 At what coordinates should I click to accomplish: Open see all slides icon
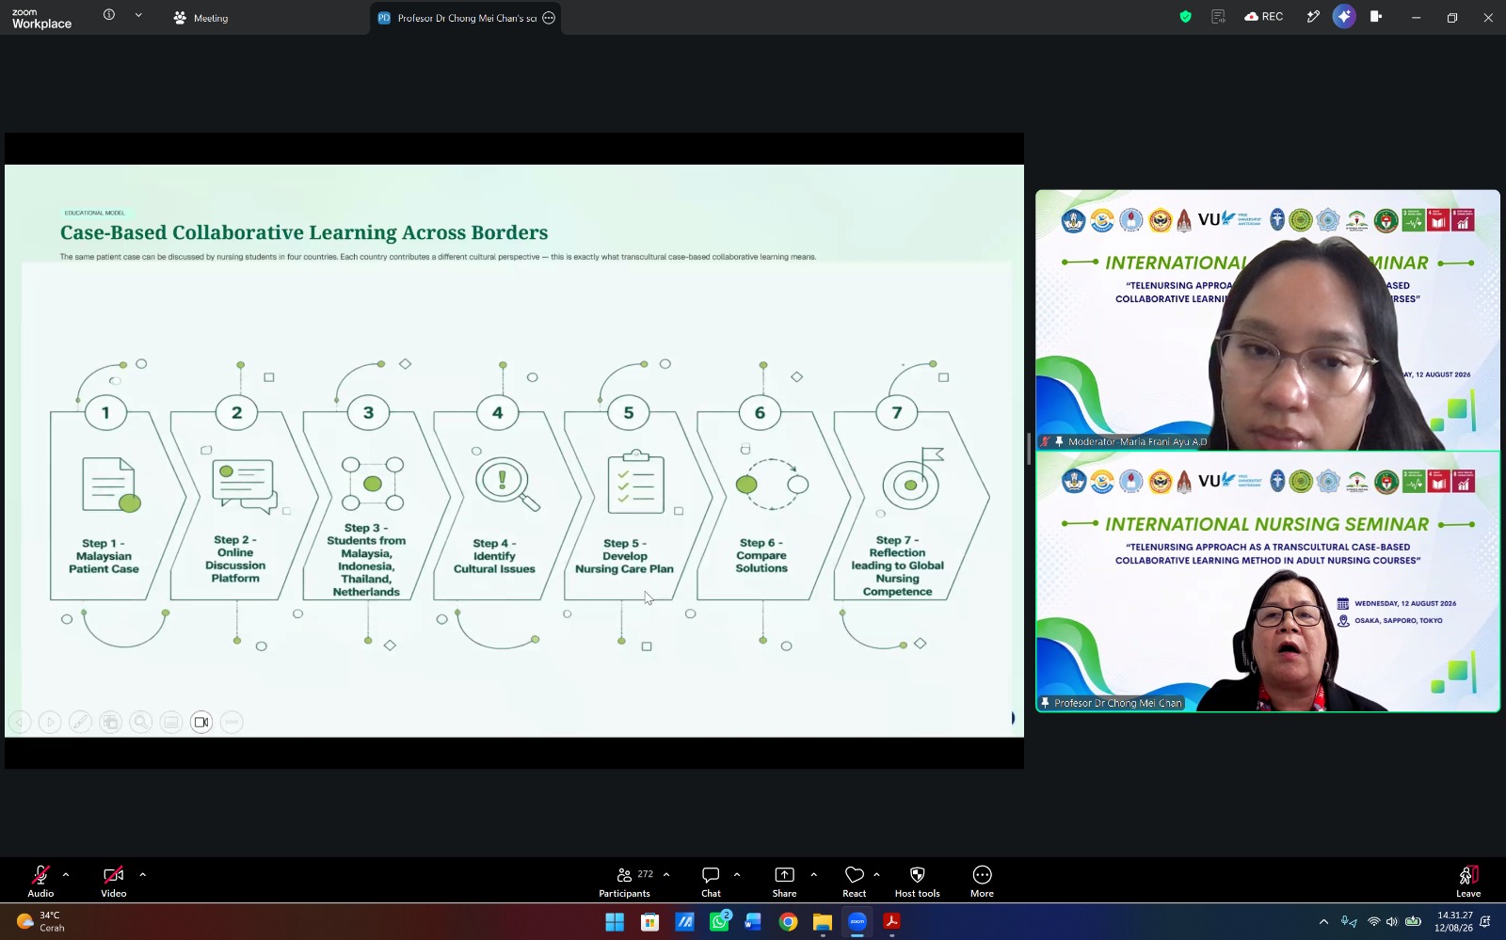tap(110, 722)
